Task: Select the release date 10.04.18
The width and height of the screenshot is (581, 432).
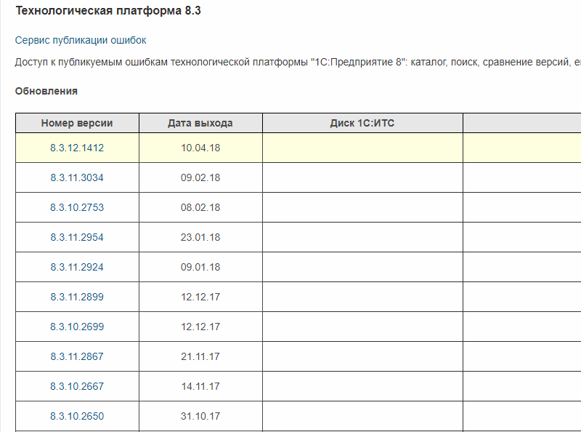Action: coord(200,148)
